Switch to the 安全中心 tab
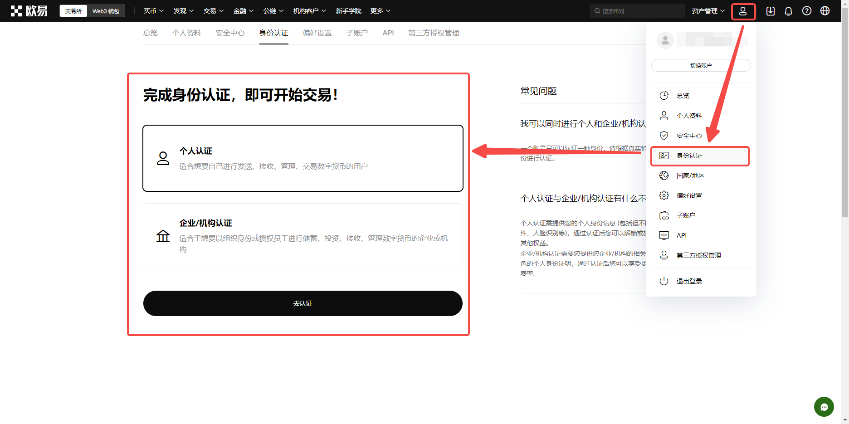The height and width of the screenshot is (424, 849). 230,33
